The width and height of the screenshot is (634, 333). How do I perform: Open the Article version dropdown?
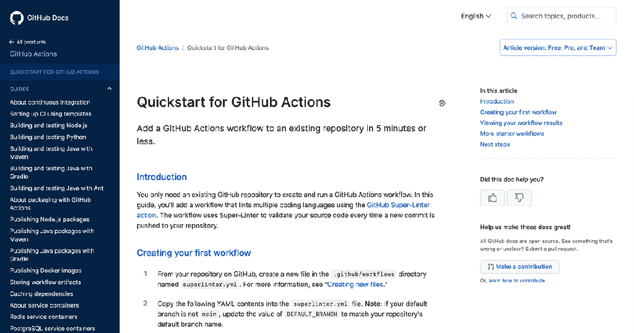pos(557,48)
